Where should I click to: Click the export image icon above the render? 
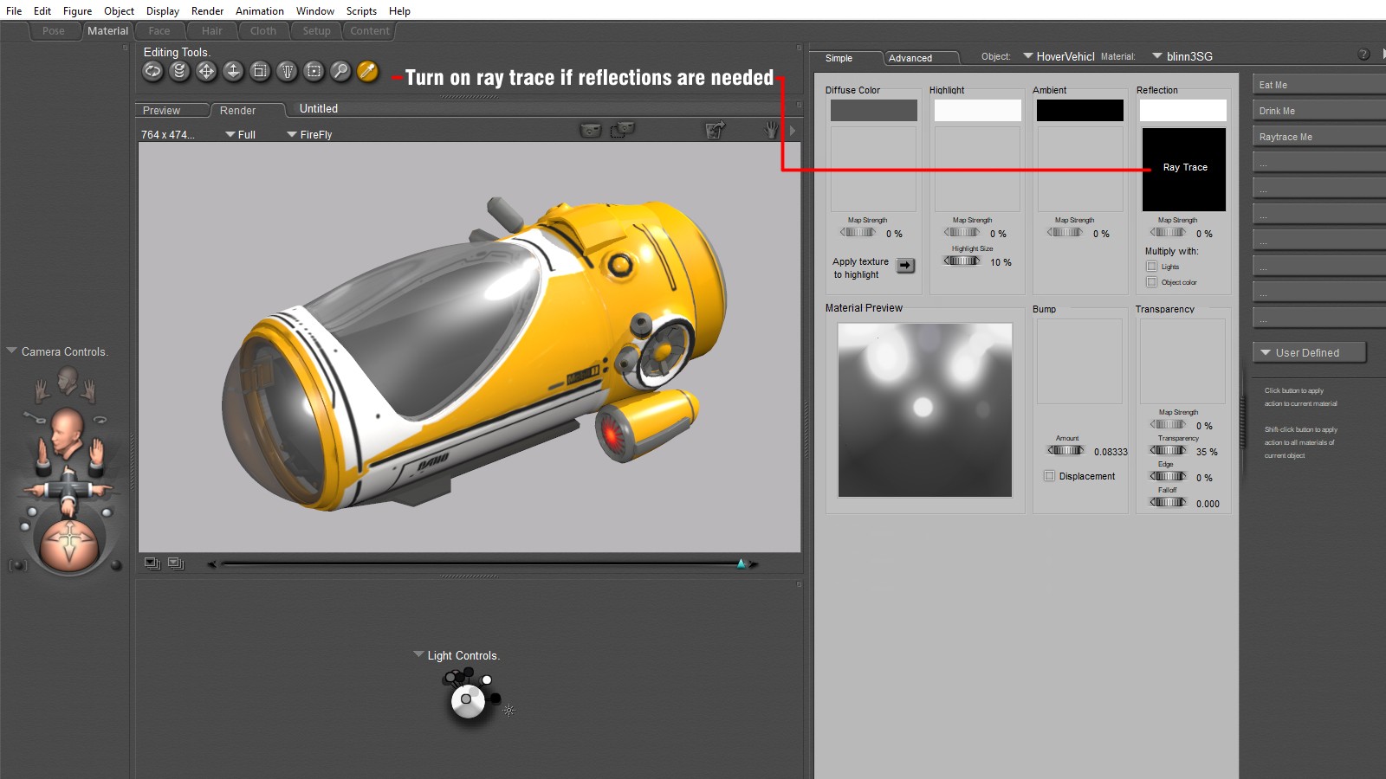tap(715, 130)
